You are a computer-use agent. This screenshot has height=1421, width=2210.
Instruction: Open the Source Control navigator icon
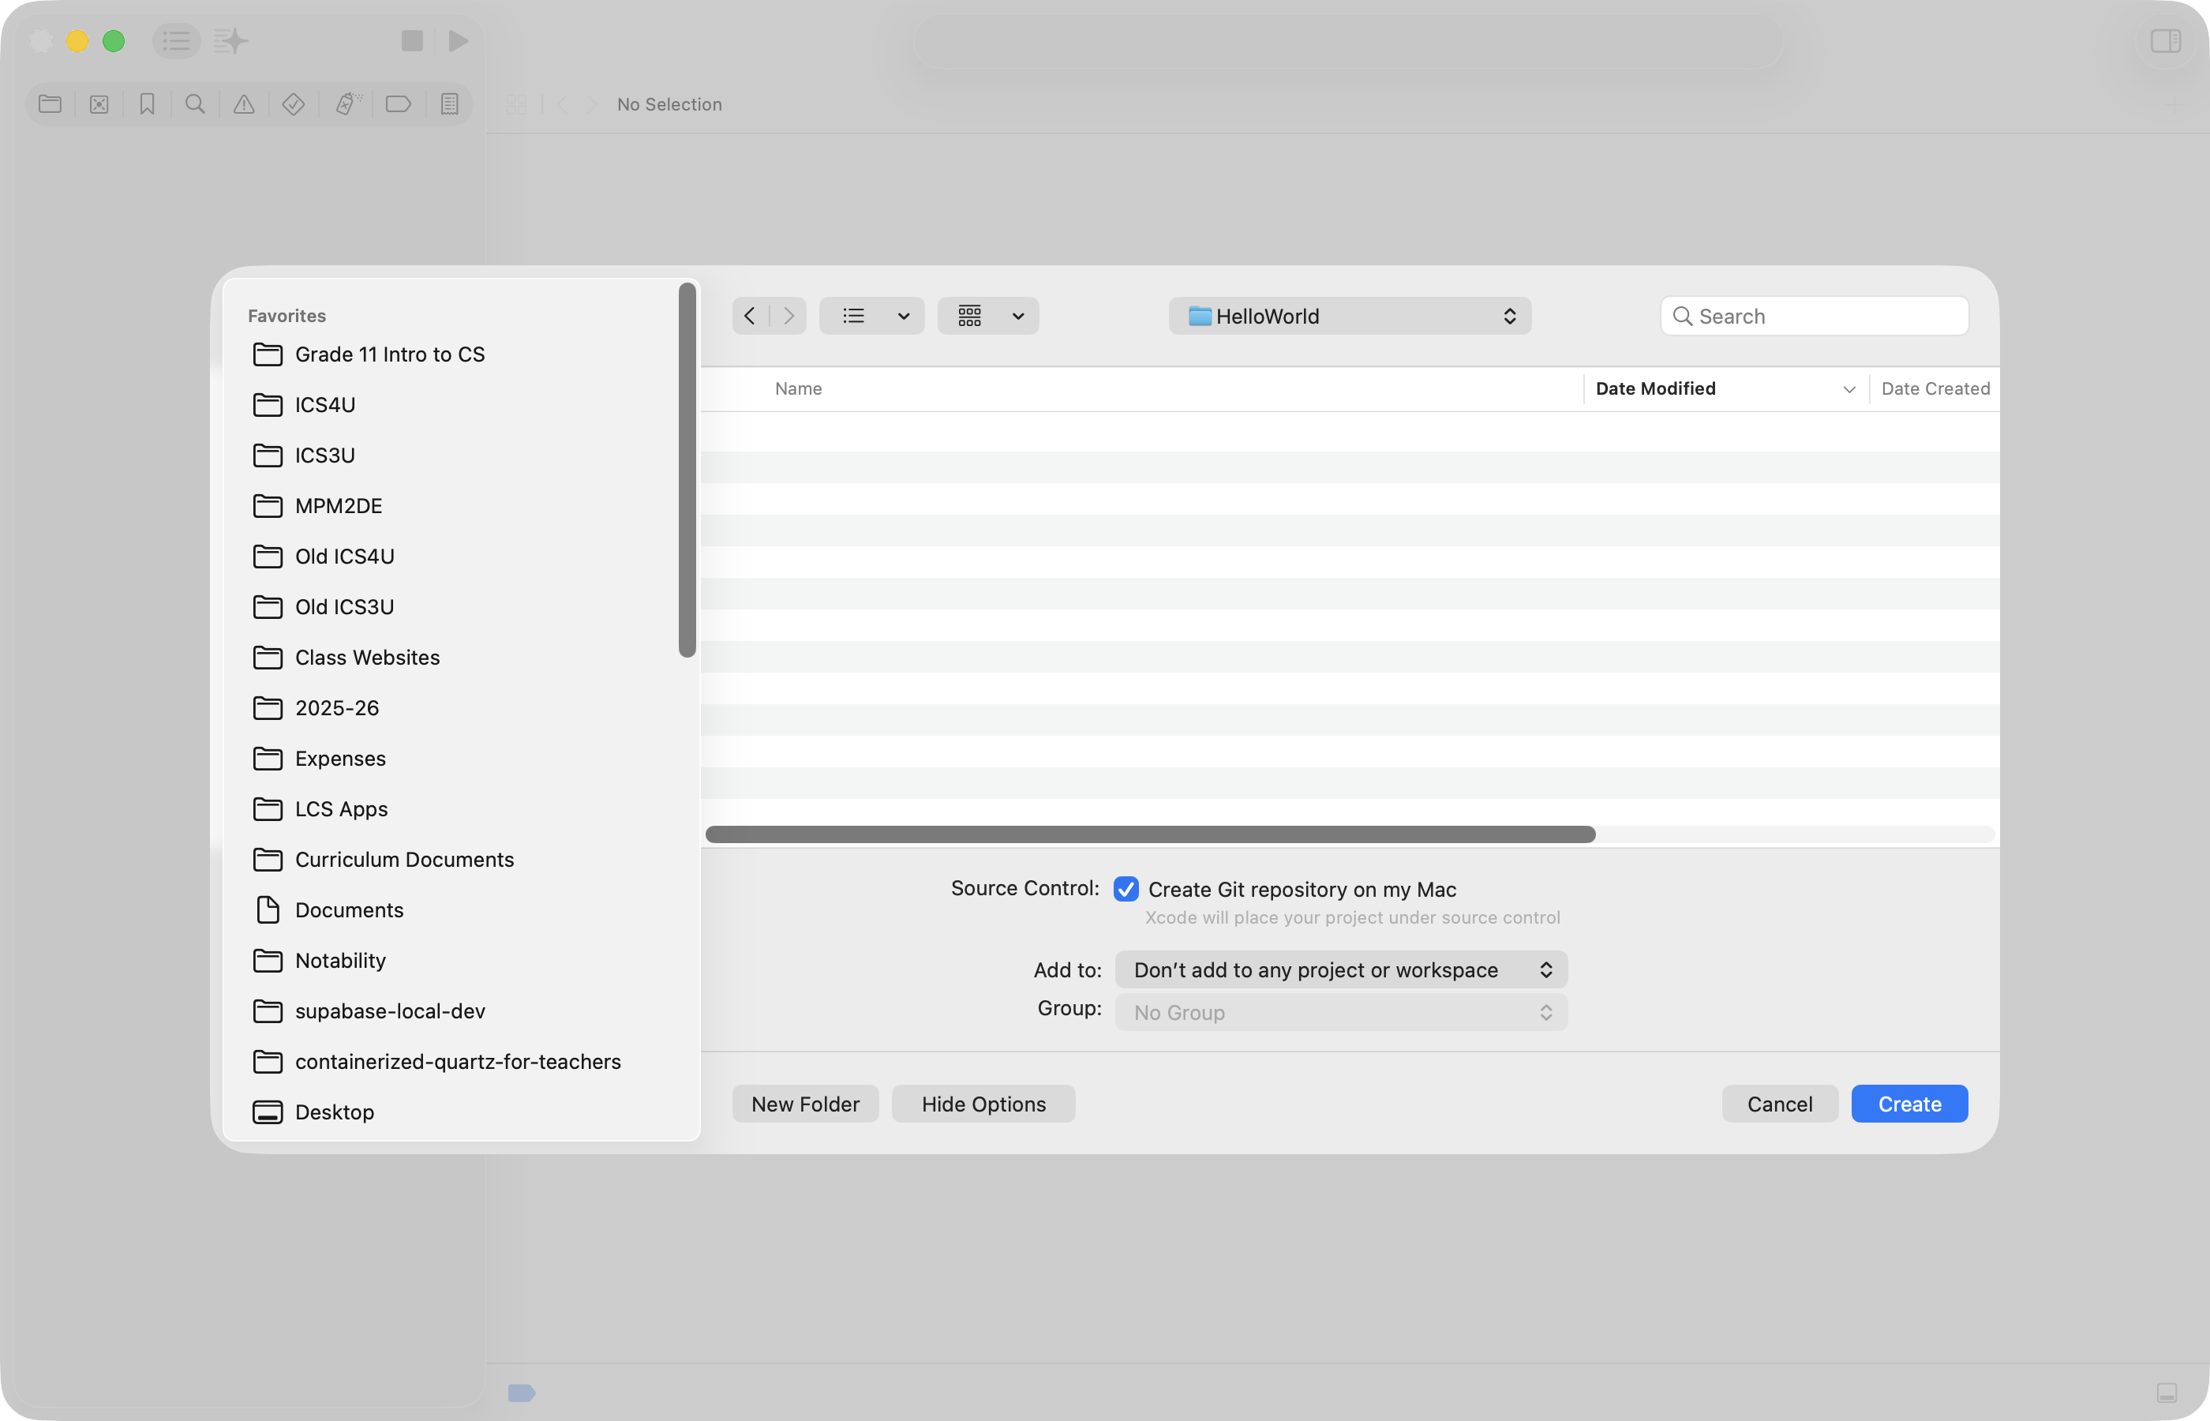coord(99,104)
